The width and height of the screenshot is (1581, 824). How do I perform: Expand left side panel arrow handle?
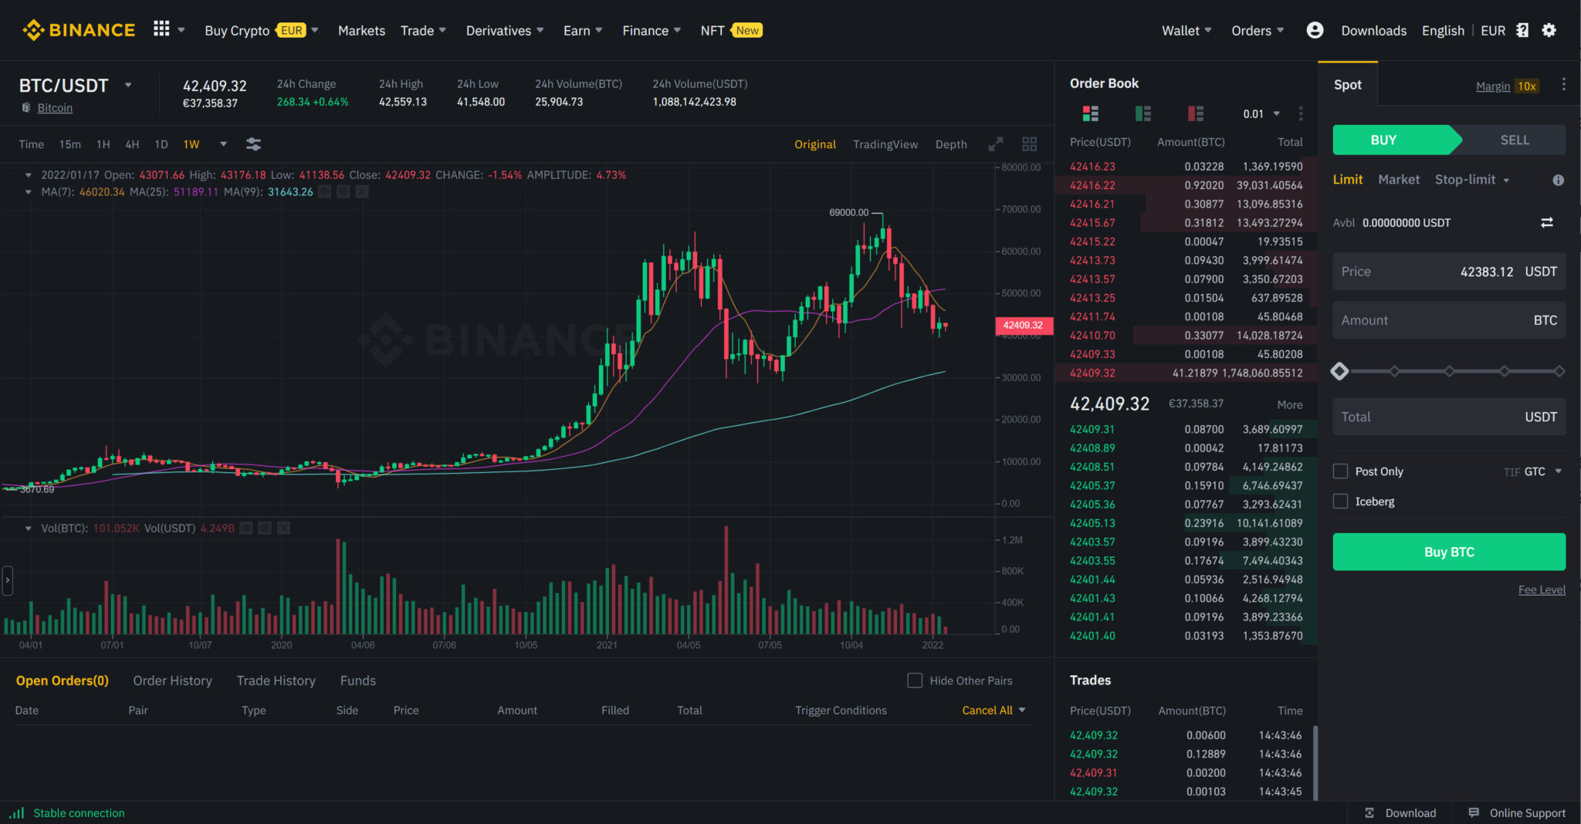8,580
